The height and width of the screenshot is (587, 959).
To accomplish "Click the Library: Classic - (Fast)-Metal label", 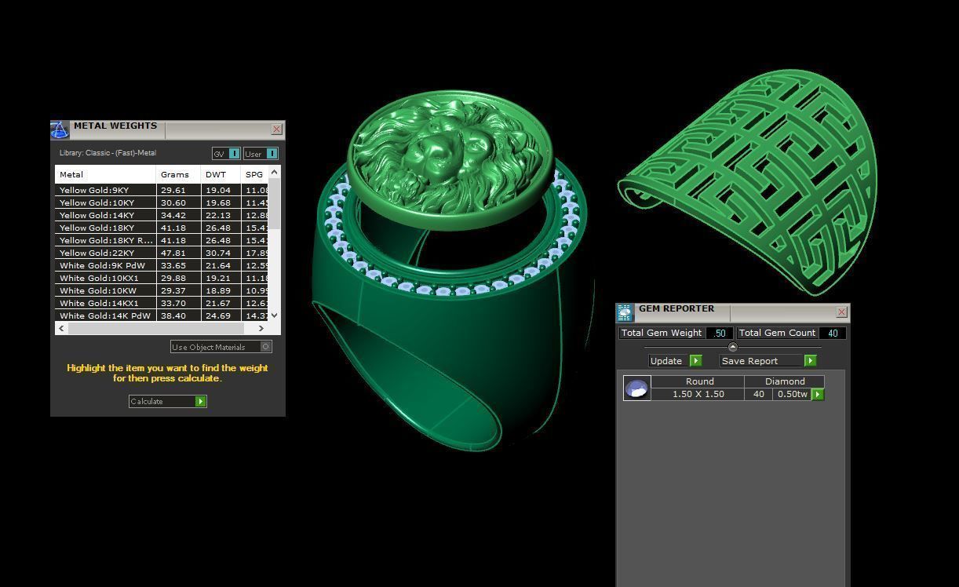I will [x=108, y=153].
